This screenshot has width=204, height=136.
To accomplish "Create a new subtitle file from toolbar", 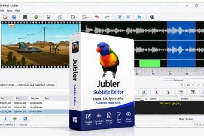I will [x=5, y=17].
